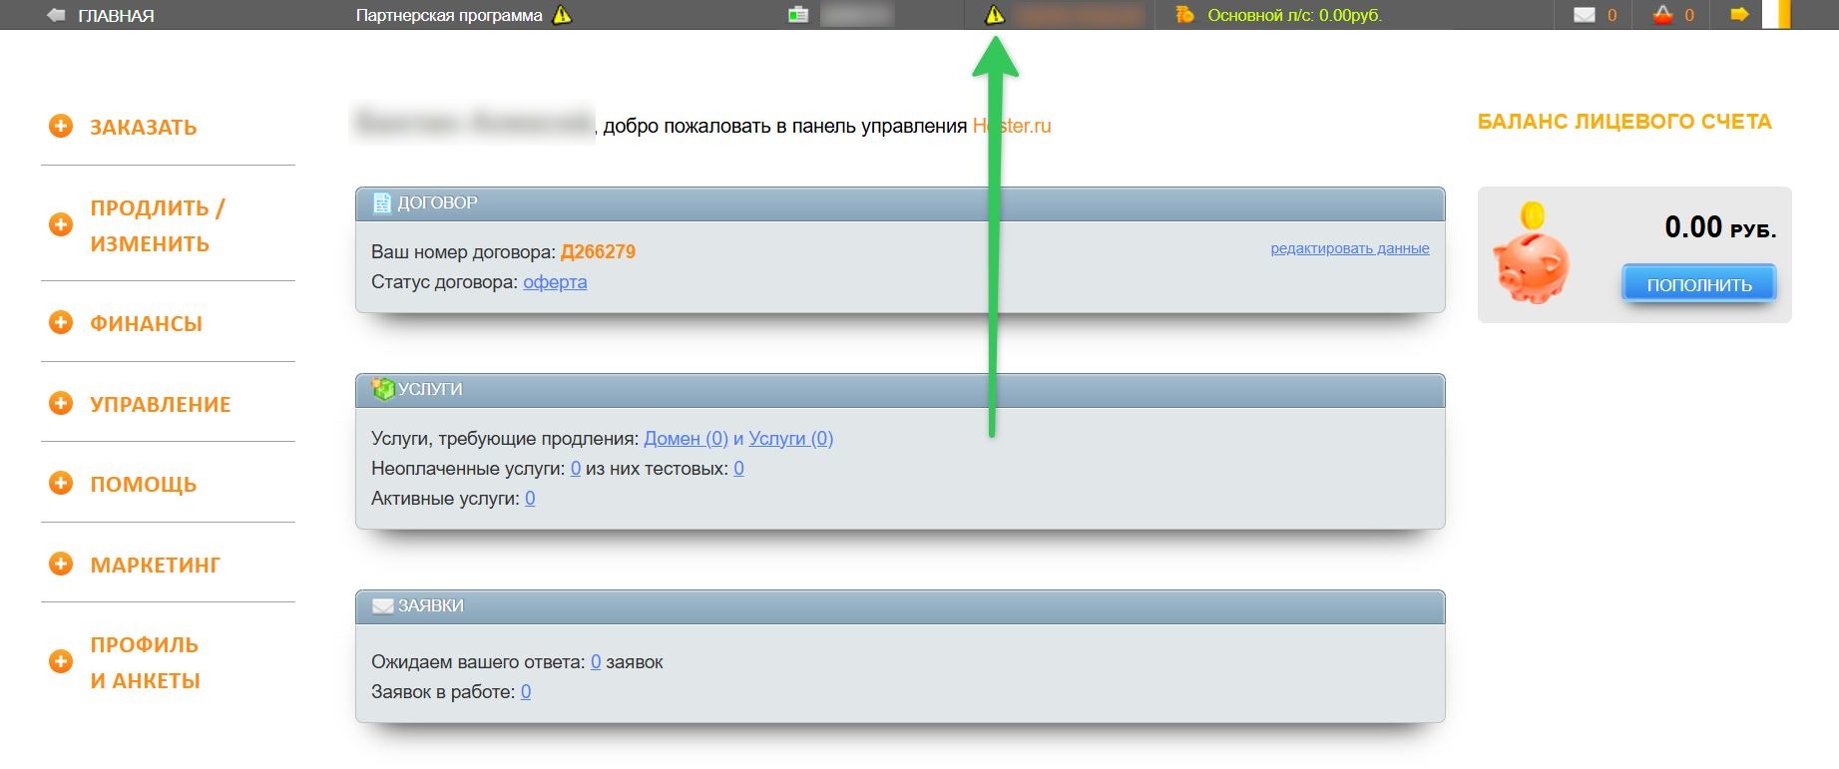Click the coins icon beside Основной л/с
1839x769 pixels.
(x=1184, y=15)
